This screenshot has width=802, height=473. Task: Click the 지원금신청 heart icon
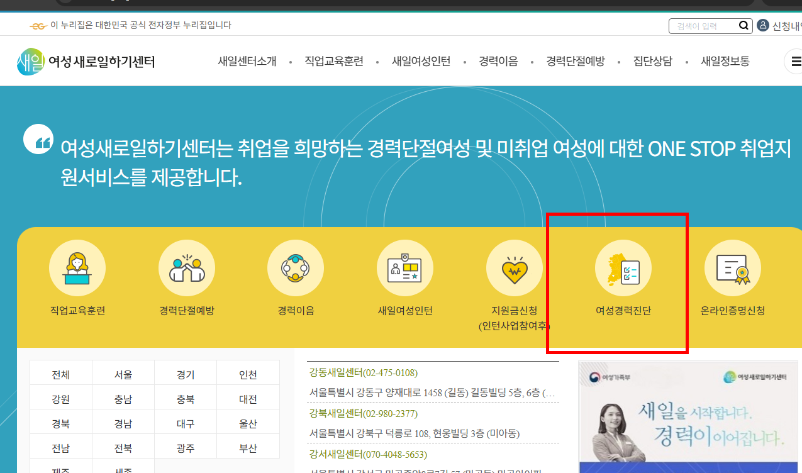point(514,267)
